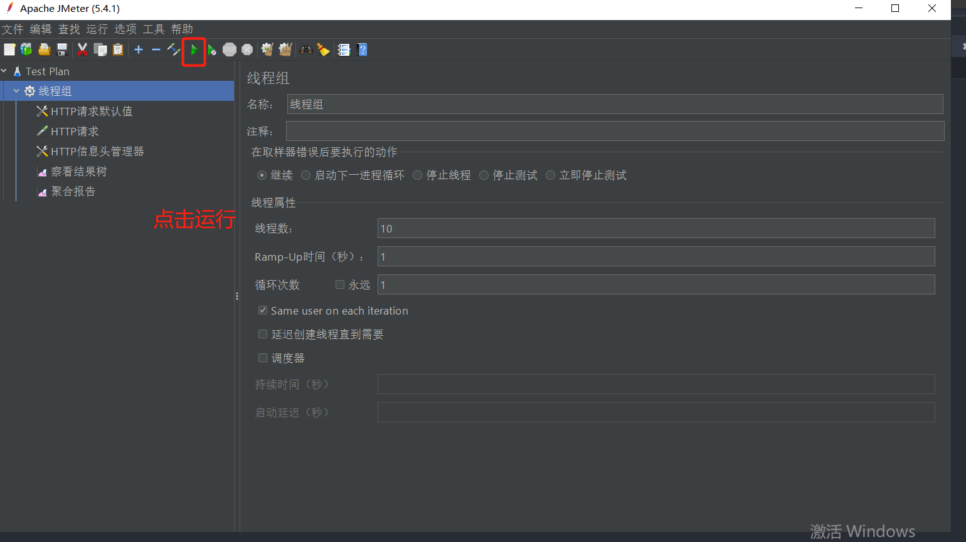The image size is (966, 542).
Task: Click the Toggle enable/disable icon
Action: tap(174, 50)
